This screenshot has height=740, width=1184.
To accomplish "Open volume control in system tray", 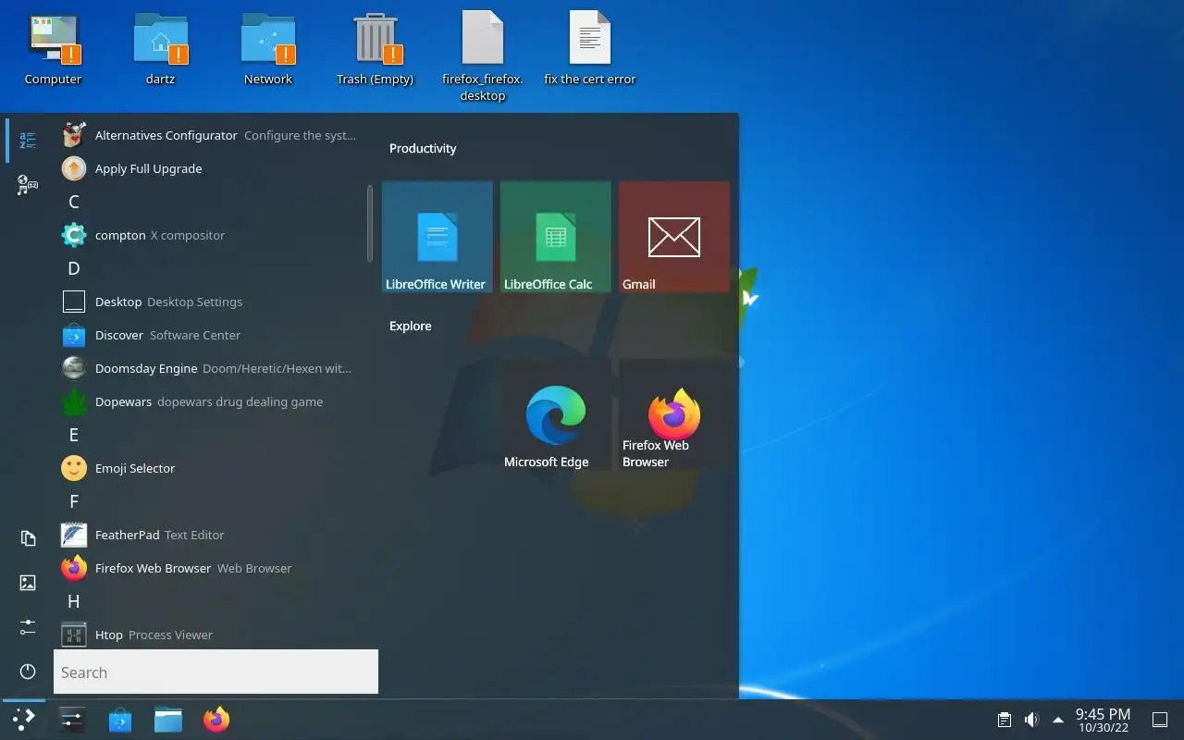I will pos(1031,720).
